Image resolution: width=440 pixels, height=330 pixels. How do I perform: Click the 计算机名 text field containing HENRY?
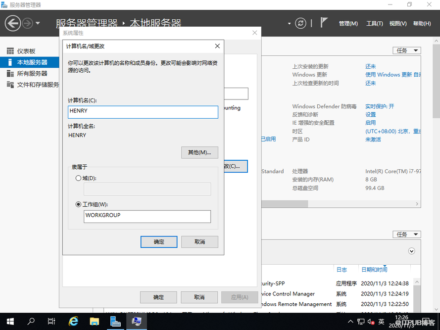pyautogui.click(x=143, y=112)
